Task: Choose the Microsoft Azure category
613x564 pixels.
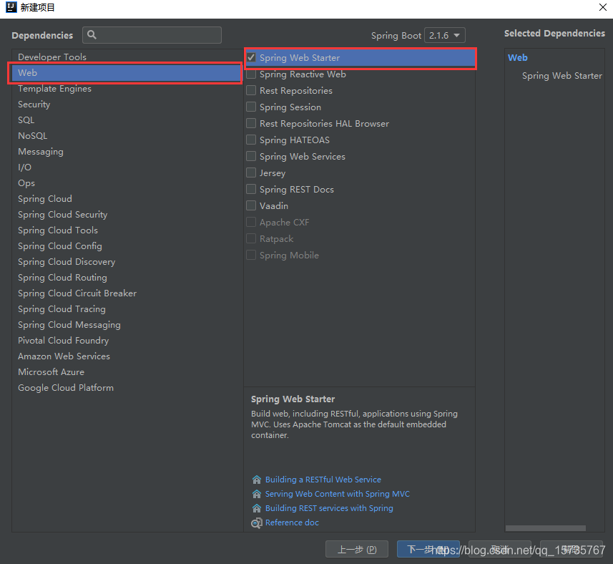Action: pos(127,371)
